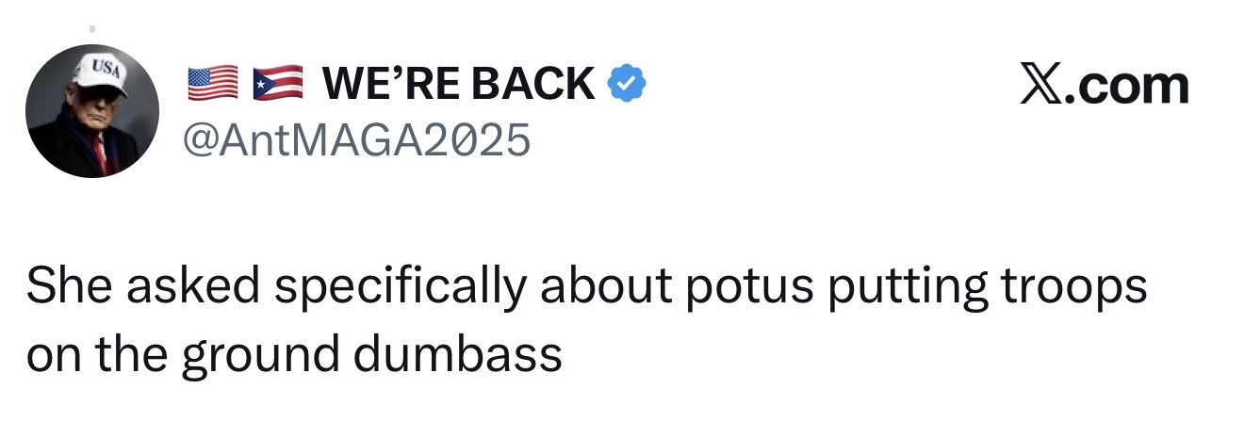This screenshot has height=438, width=1244.
Task: Click the blue verified checkmark badge
Action: click(626, 85)
